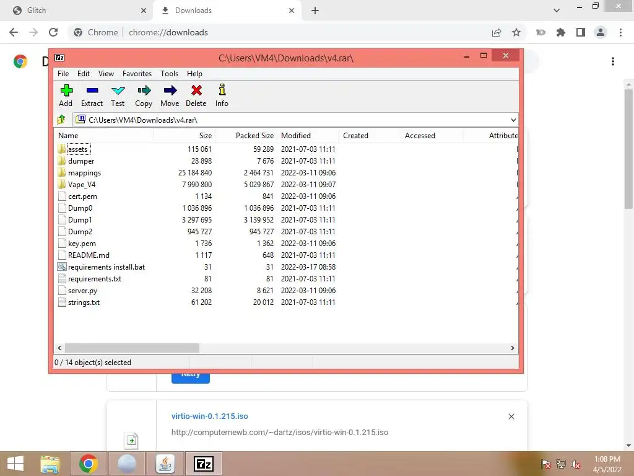634x476 pixels.
Task: Open Downloads page more actions menu
Action: click(x=613, y=61)
